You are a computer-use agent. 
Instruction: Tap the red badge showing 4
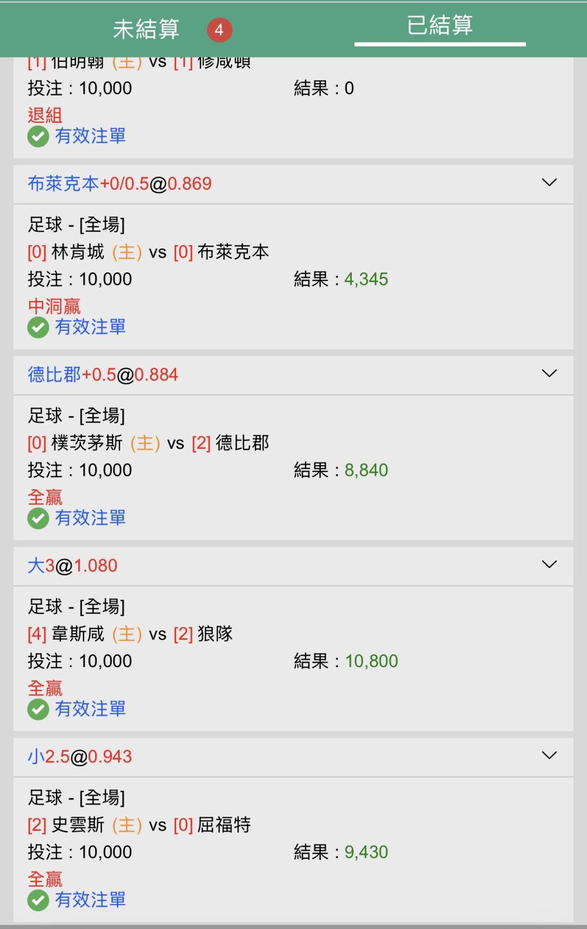(x=220, y=30)
